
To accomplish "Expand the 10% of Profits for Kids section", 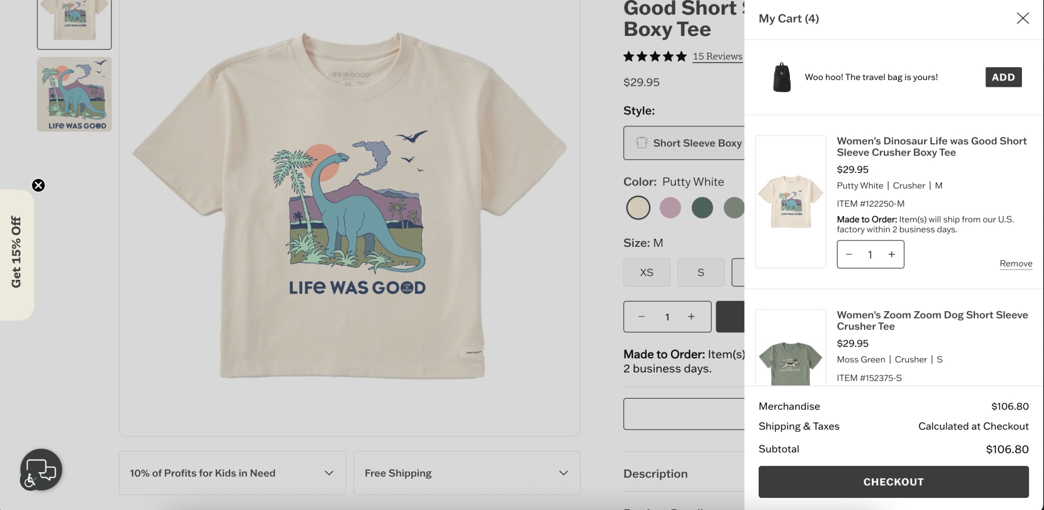I will 232,473.
